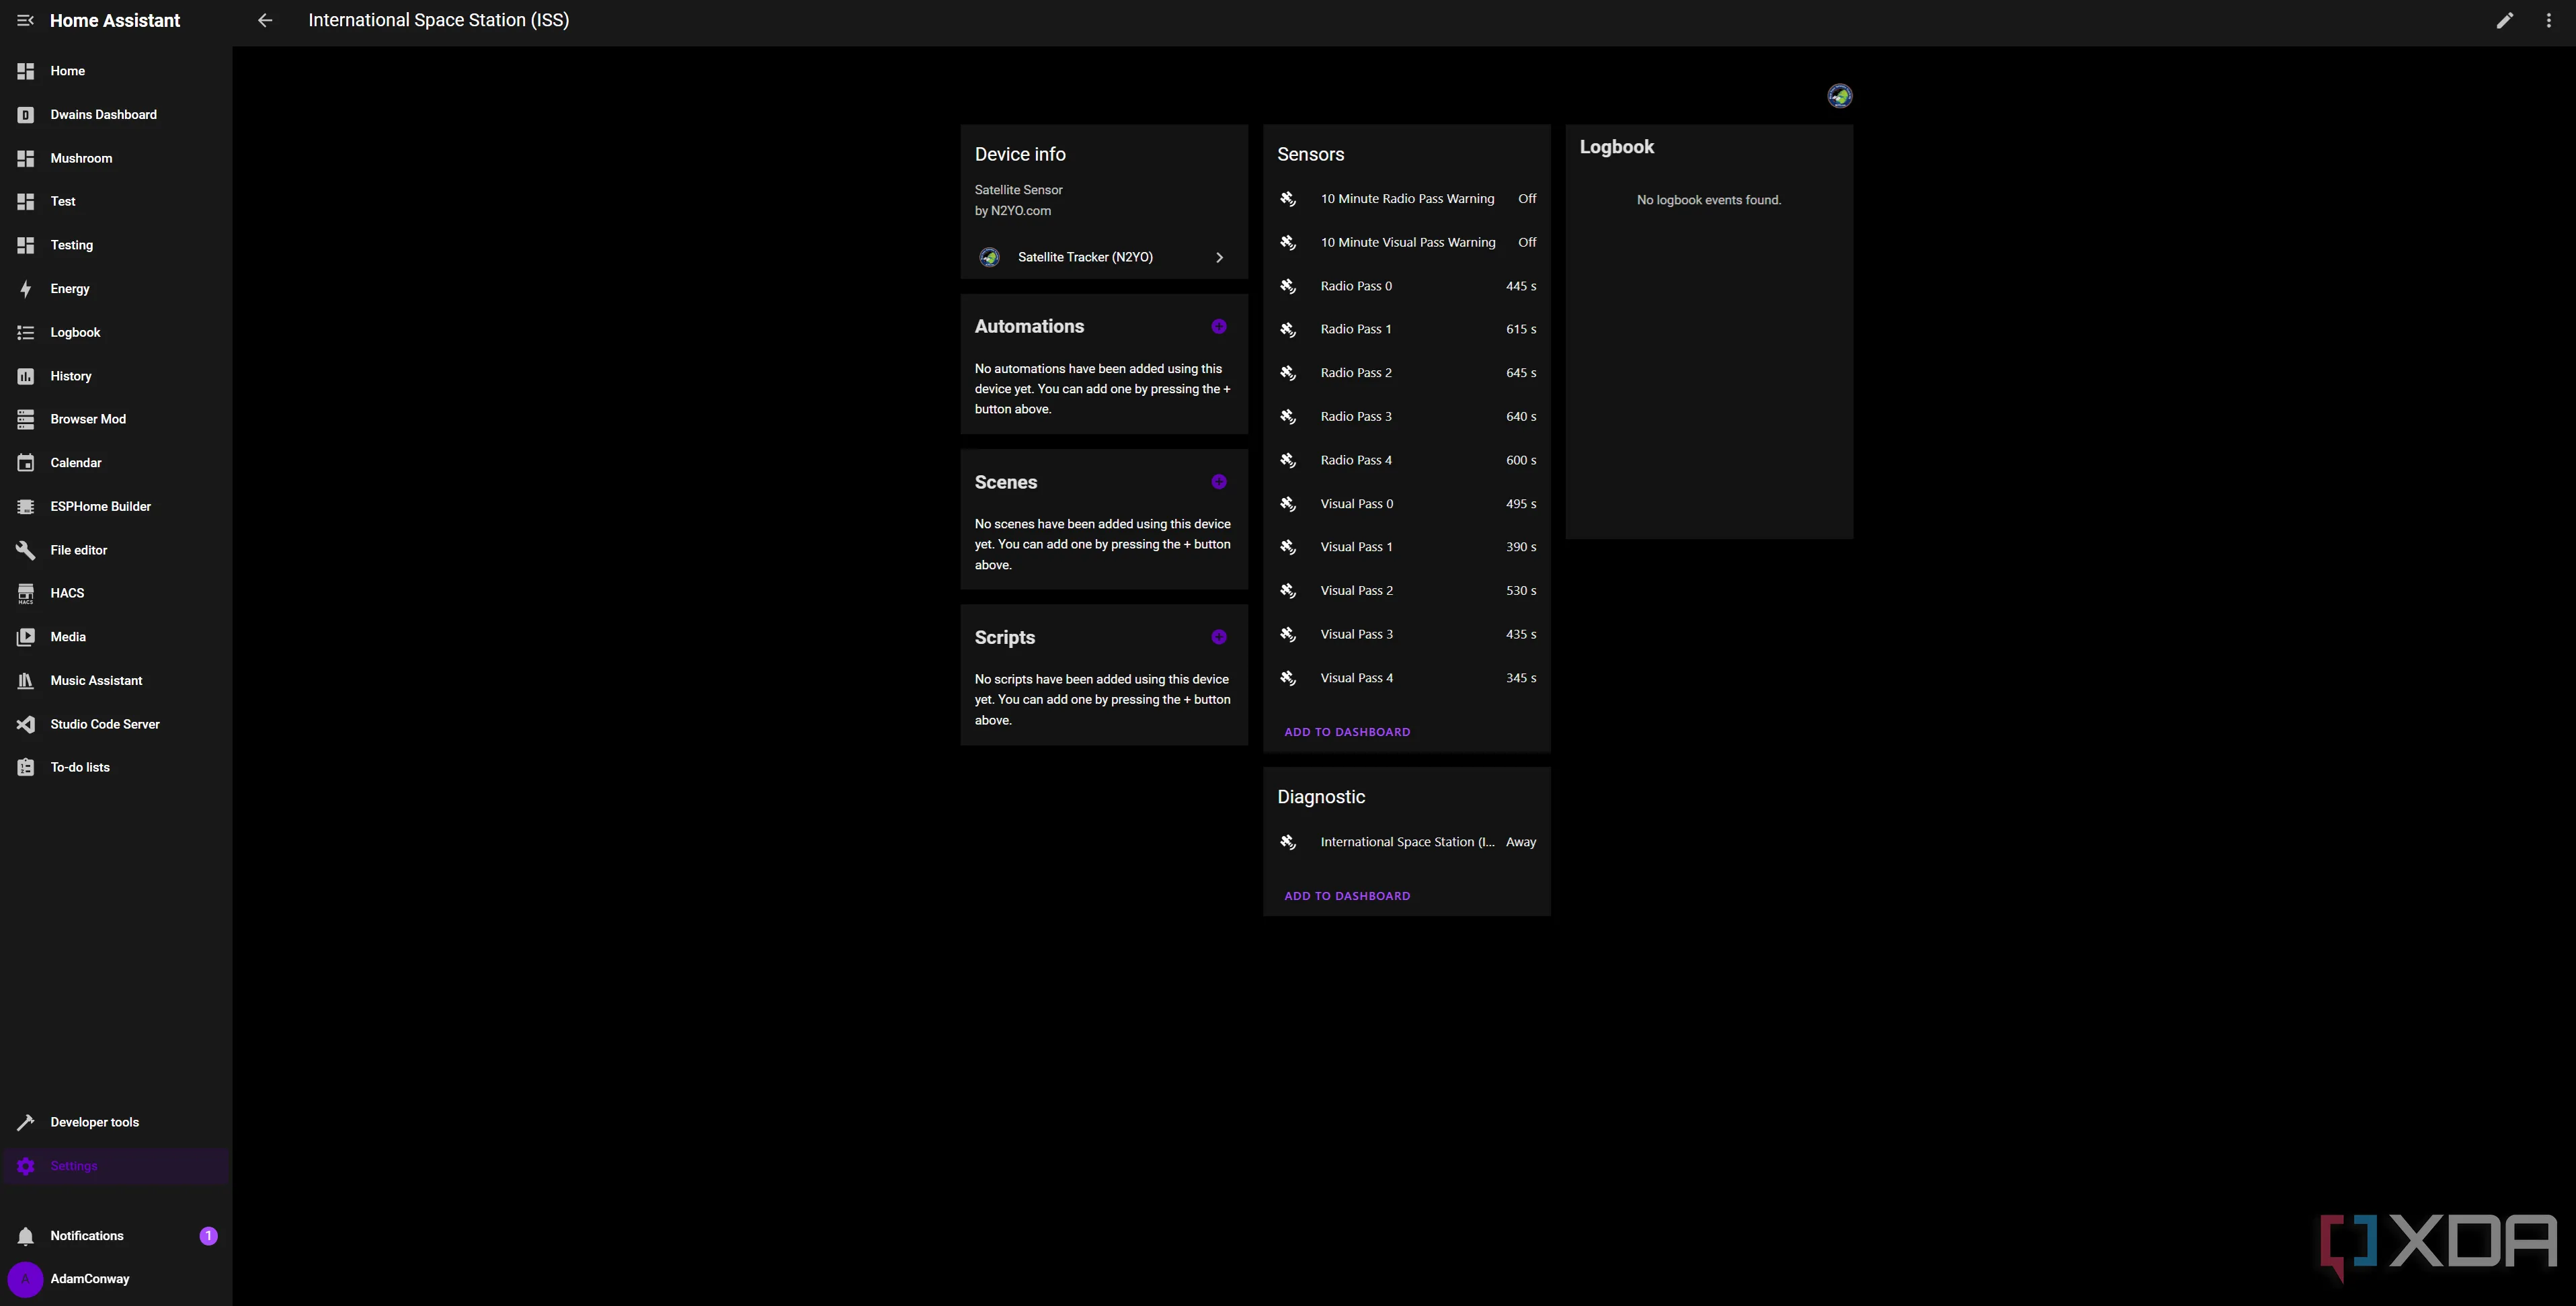Click the Satellite Tracker logo above Logbook card
Viewport: 2576px width, 1306px height.
click(1839, 96)
